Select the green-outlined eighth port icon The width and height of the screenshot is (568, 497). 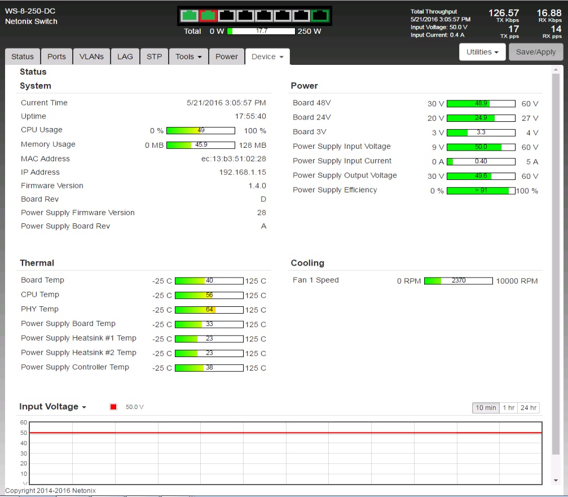[x=320, y=16]
